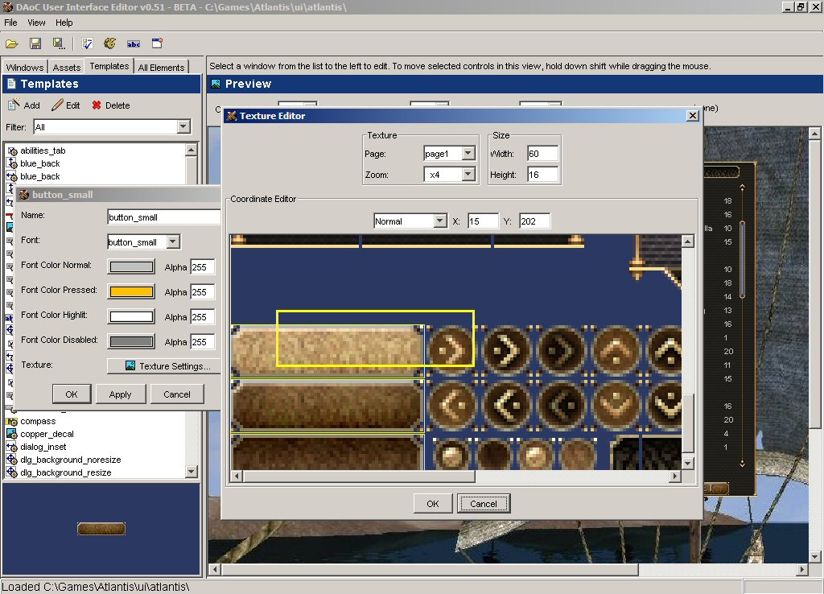Click the Preview panel header picture icon
The width and height of the screenshot is (824, 594).
(216, 84)
